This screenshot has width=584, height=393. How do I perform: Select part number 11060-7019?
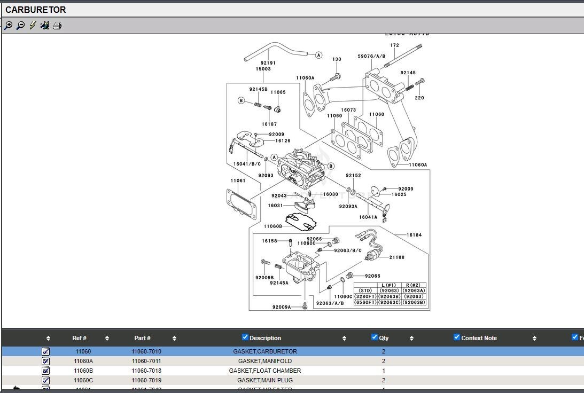click(x=146, y=380)
